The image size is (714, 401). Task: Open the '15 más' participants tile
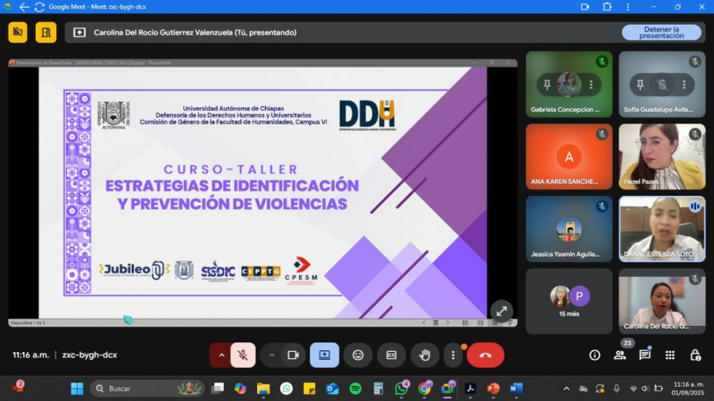(569, 300)
